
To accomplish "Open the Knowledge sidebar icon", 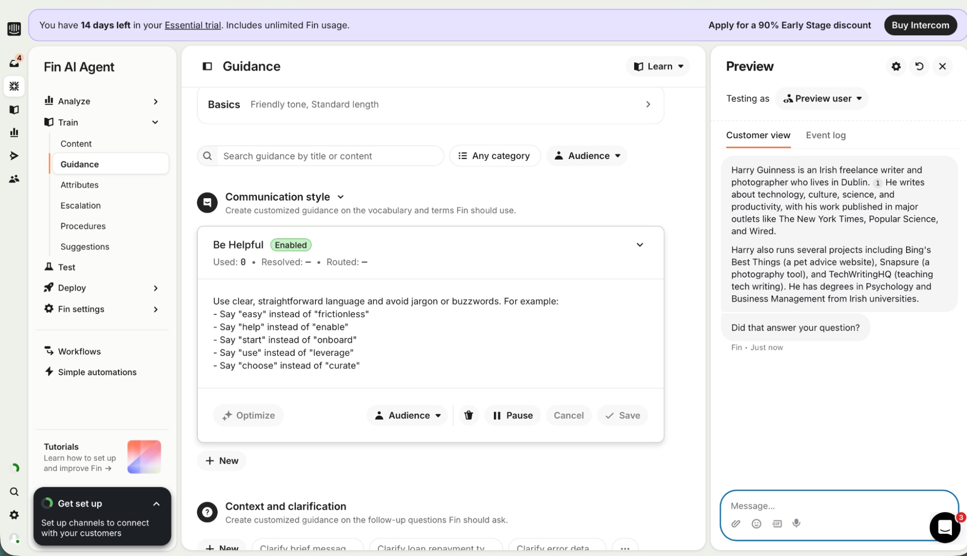I will 14,110.
